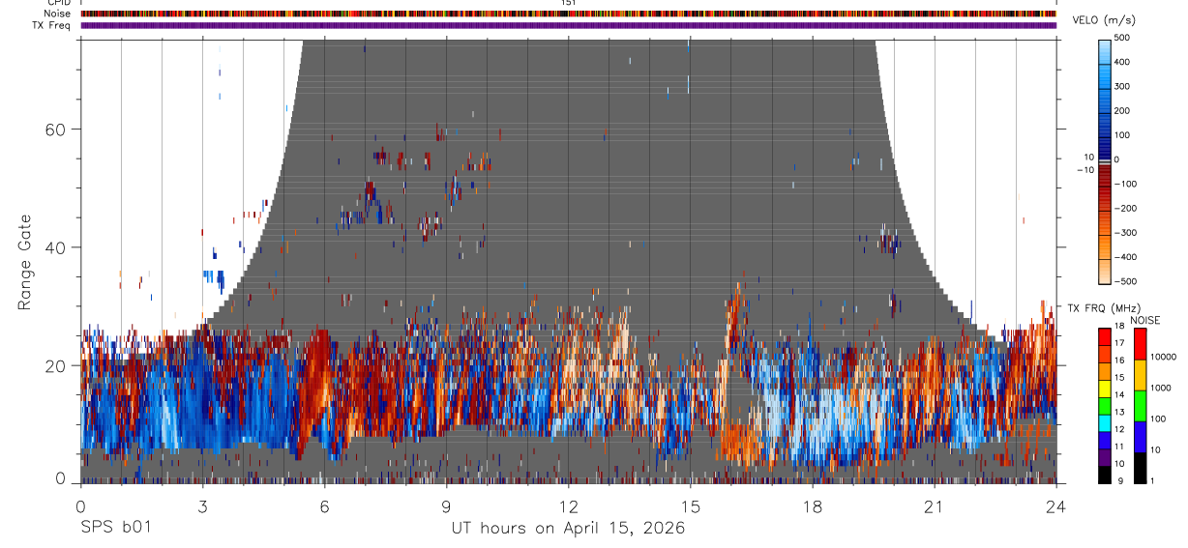Click UT hour tick label 3

(202, 506)
